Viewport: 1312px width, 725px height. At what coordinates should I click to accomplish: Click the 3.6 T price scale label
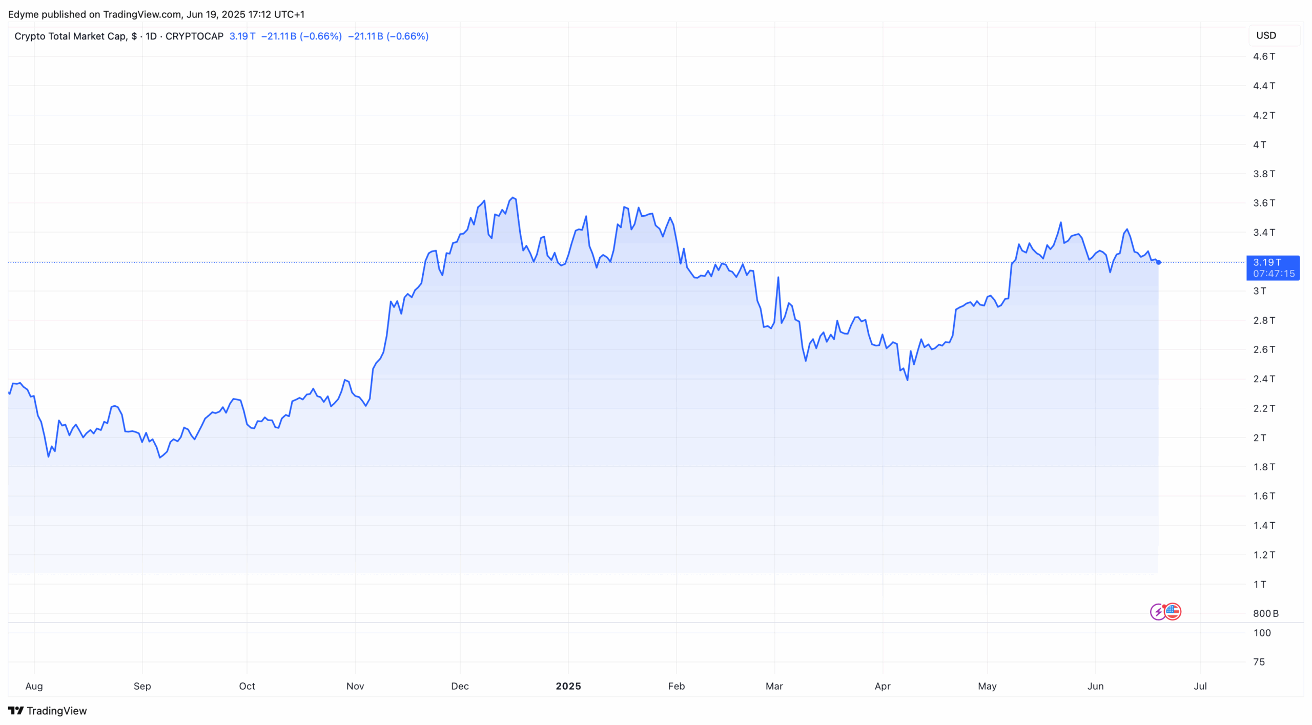(x=1264, y=203)
